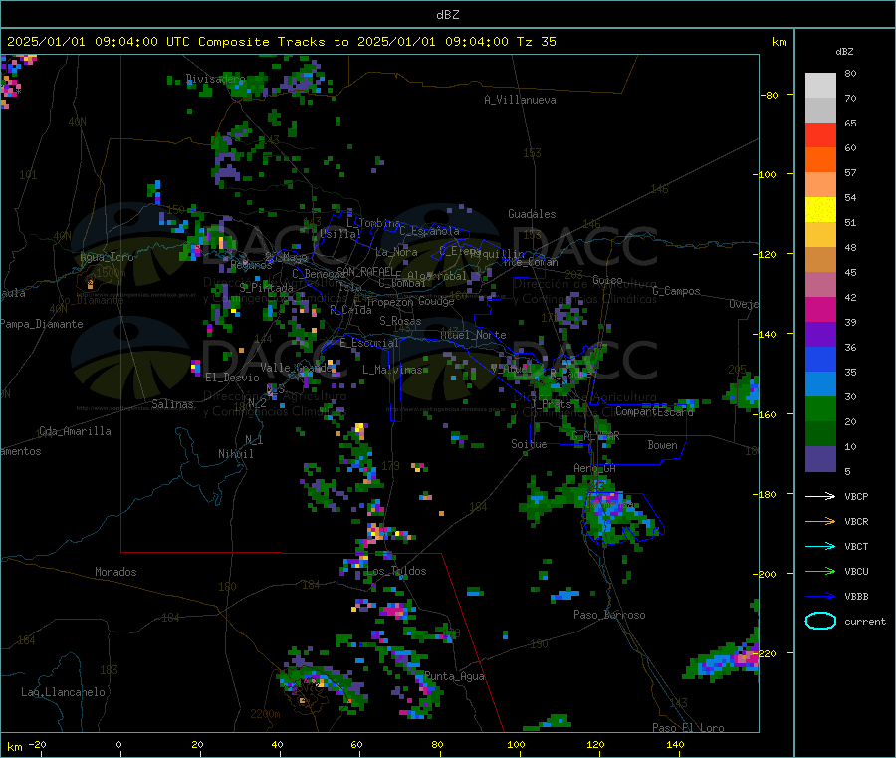Select the gold 51–48 dBZ swatch
Screen dimensions: 896x758
820,235
